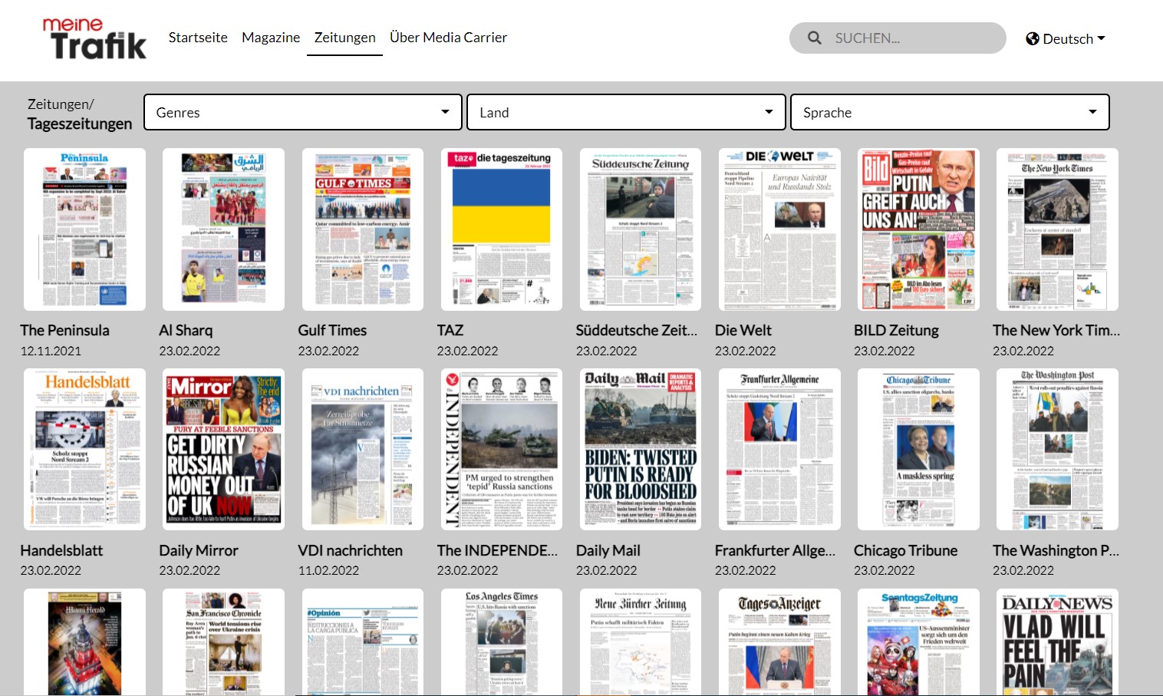Click the 11.02.2022 date under VDI nachrichten
The width and height of the screenshot is (1163, 696).
(x=328, y=570)
